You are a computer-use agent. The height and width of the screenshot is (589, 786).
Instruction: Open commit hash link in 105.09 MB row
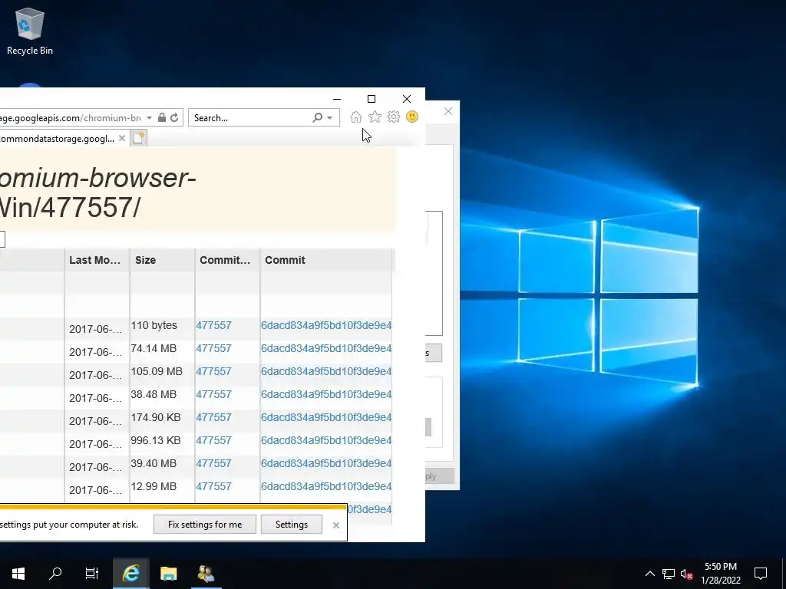325,371
